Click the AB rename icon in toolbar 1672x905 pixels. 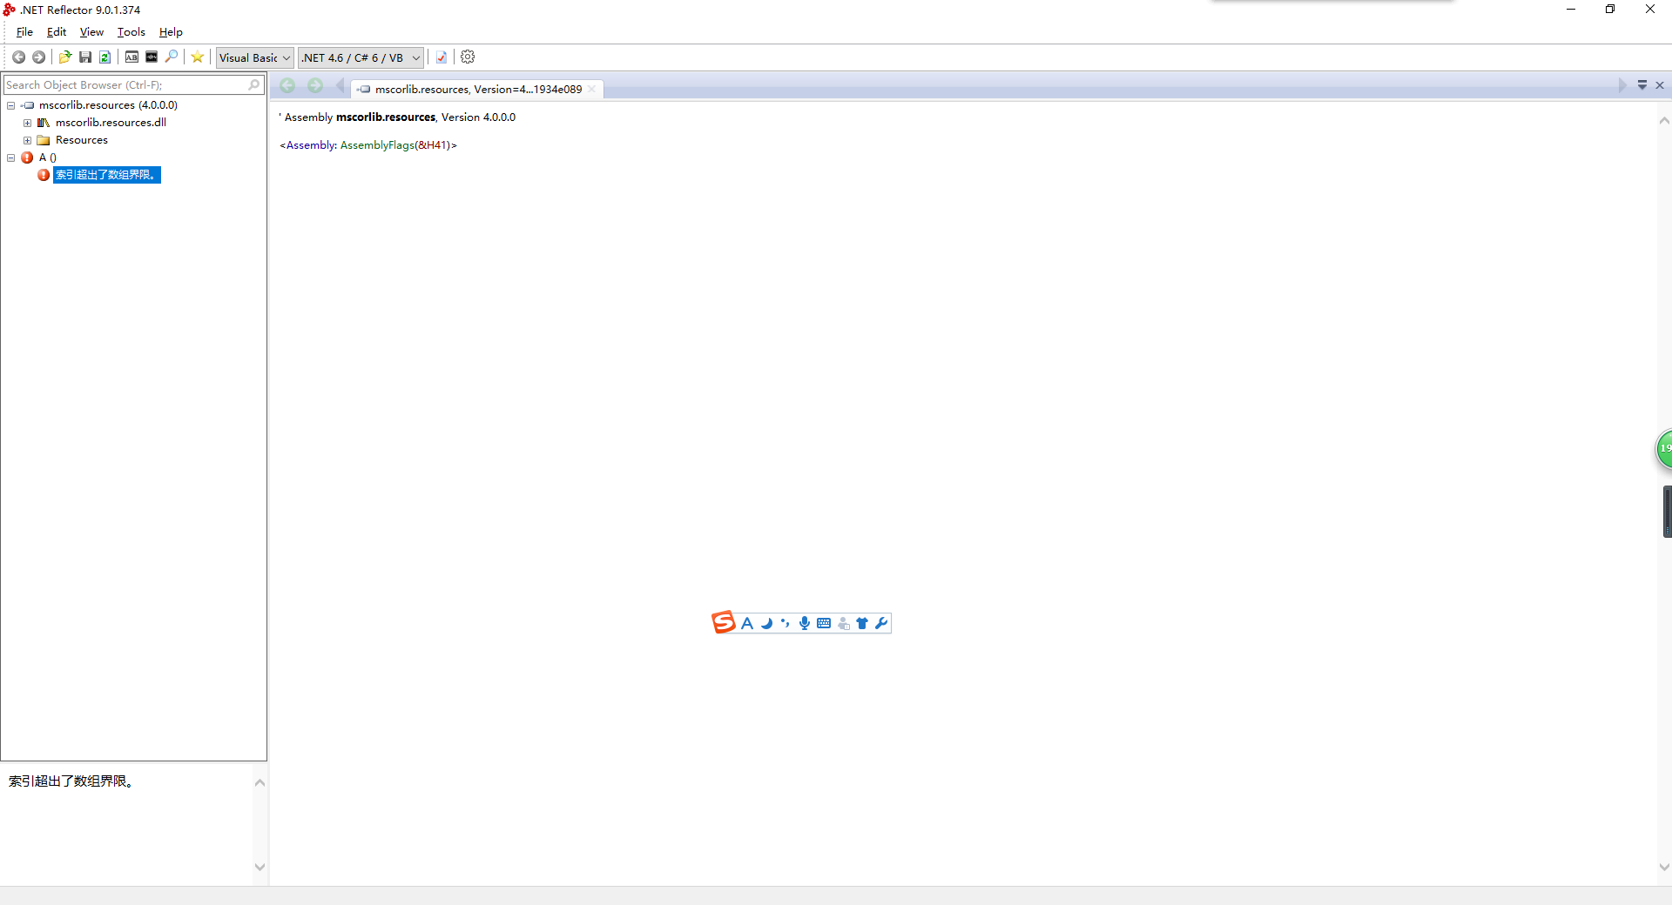tap(131, 57)
